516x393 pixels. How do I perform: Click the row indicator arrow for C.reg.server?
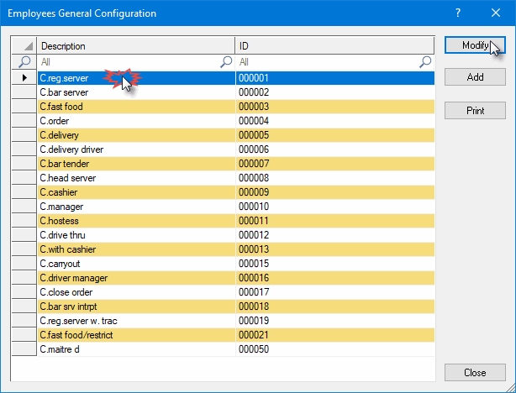click(24, 78)
